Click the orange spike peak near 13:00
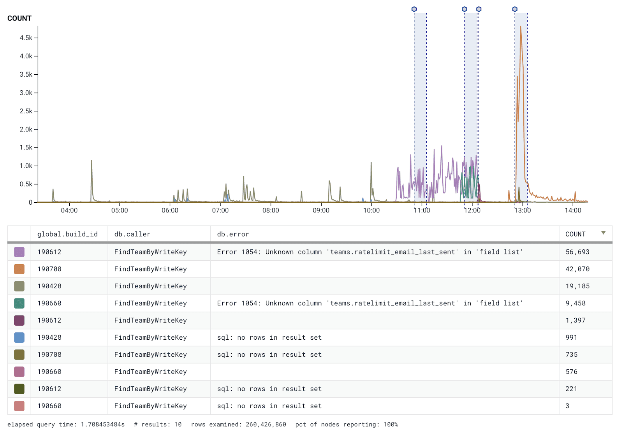This screenshot has height=435, width=623. tap(521, 27)
